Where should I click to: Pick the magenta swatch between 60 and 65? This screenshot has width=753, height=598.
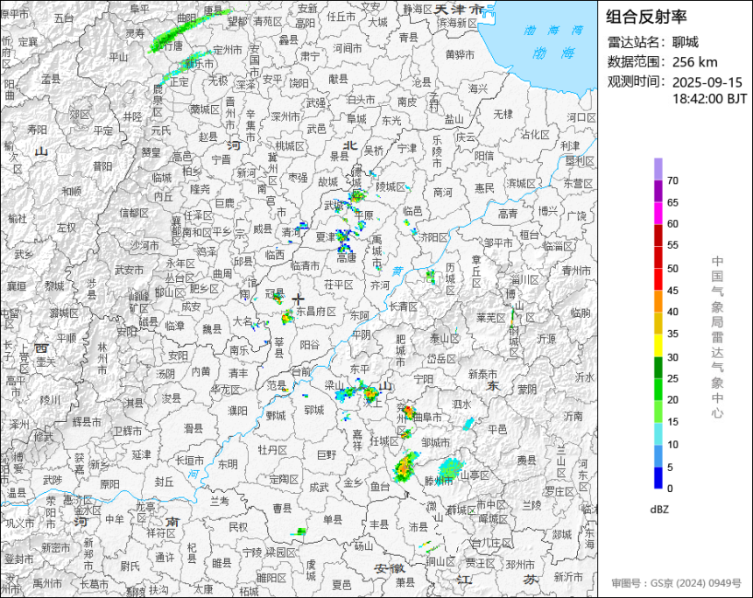(658, 214)
